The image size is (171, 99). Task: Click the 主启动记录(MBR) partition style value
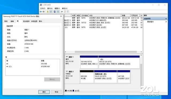[x=31, y=40]
